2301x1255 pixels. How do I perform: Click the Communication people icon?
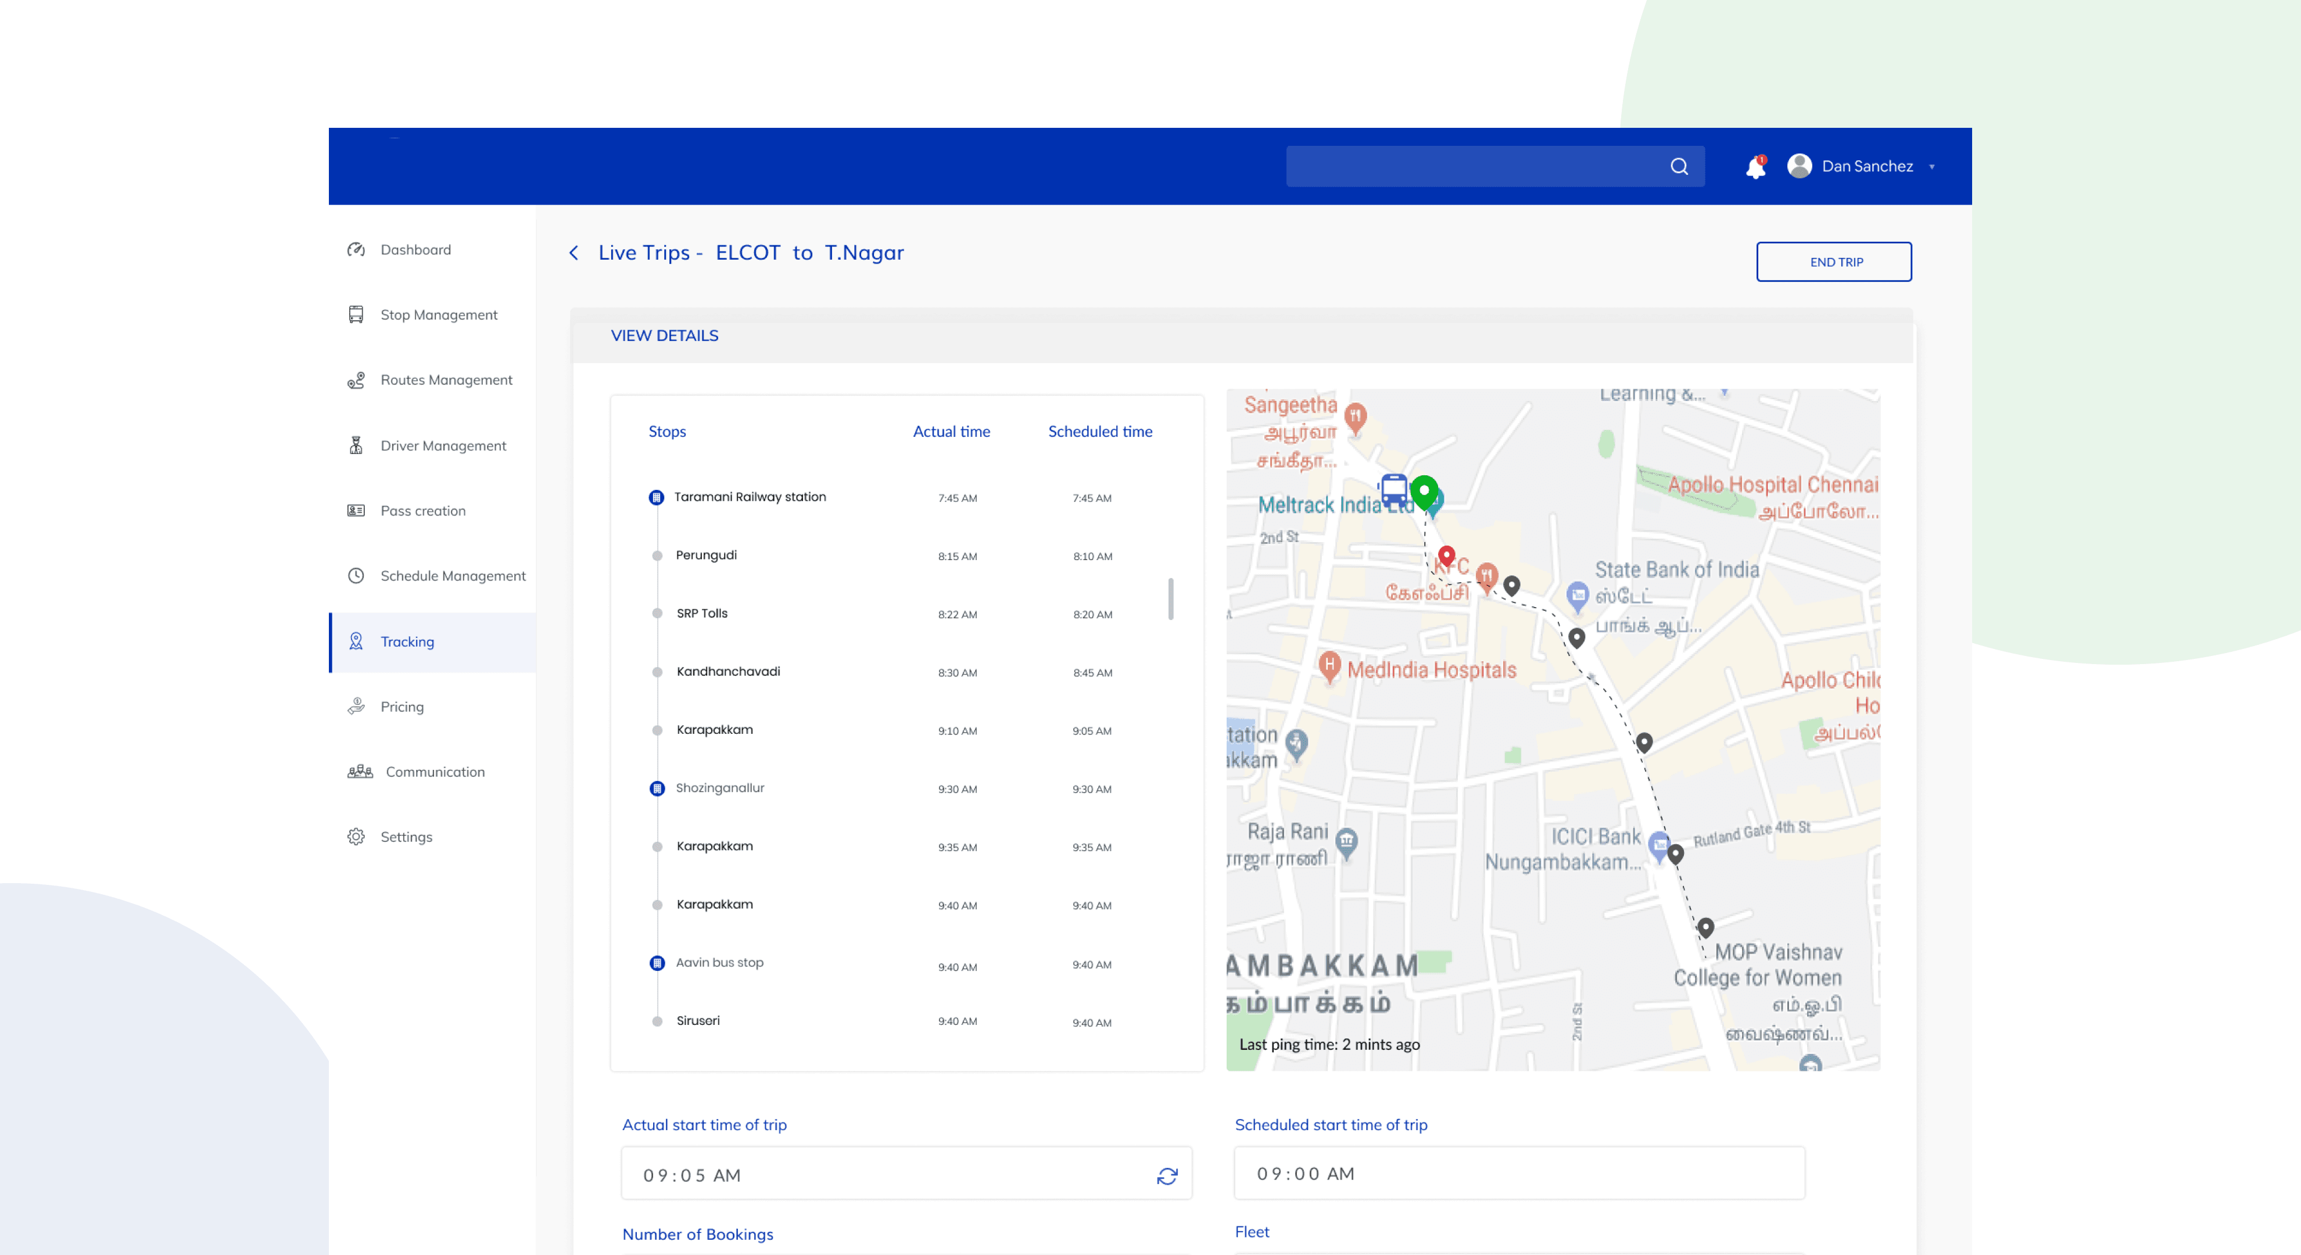point(360,772)
